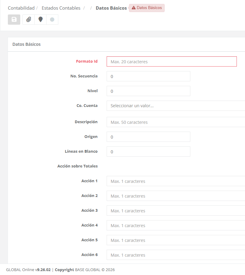Click into the Descripción text field
This screenshot has width=245, height=275.
pos(175,122)
